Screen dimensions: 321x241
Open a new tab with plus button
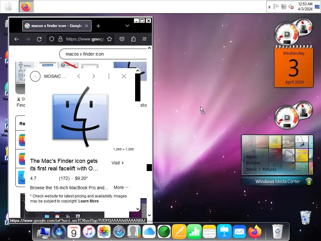98,26
